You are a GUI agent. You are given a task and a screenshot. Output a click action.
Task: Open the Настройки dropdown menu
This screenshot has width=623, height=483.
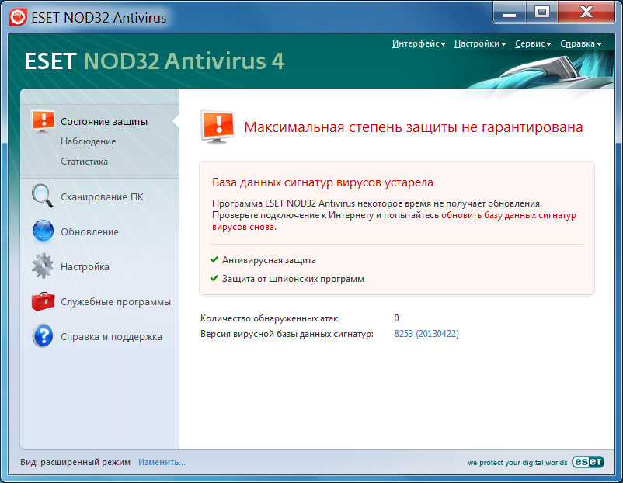[480, 43]
